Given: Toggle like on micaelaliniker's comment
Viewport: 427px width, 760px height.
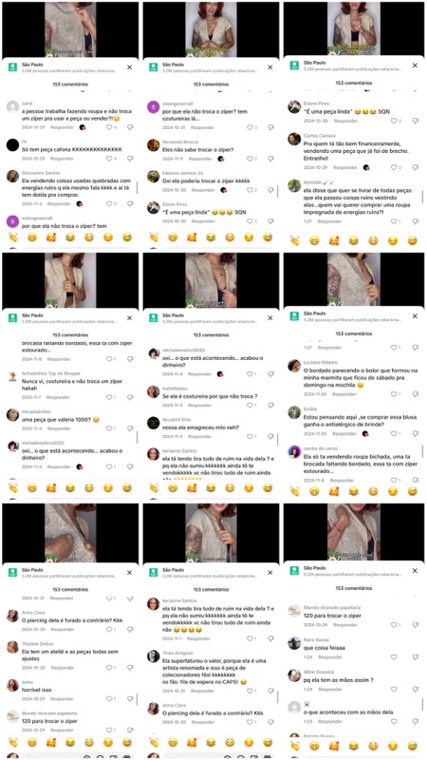Looking at the screenshot, I should 109,428.
